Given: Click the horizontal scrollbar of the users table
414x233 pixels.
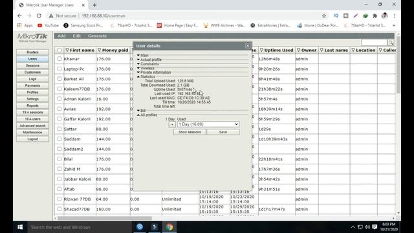Looking at the screenshot, I should click(x=105, y=218).
